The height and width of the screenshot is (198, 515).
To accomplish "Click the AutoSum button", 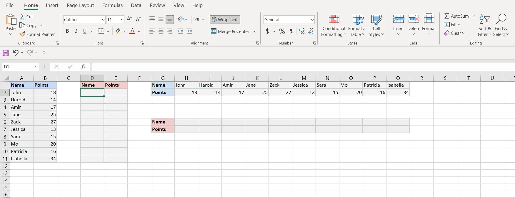I will tap(456, 16).
